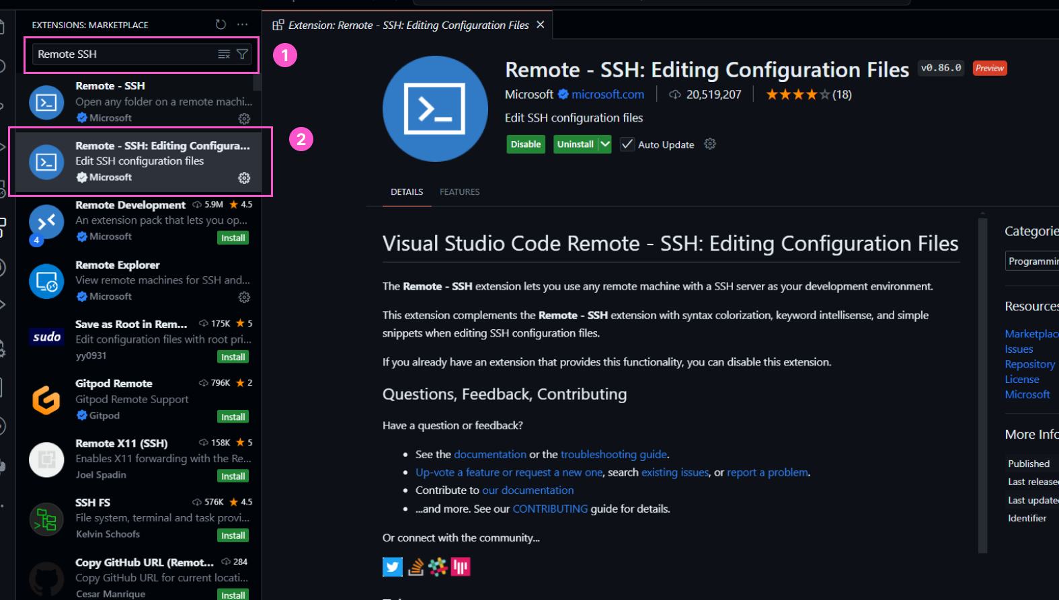1059x600 pixels.
Task: Click the 20,519,207 install count
Action: click(x=705, y=95)
